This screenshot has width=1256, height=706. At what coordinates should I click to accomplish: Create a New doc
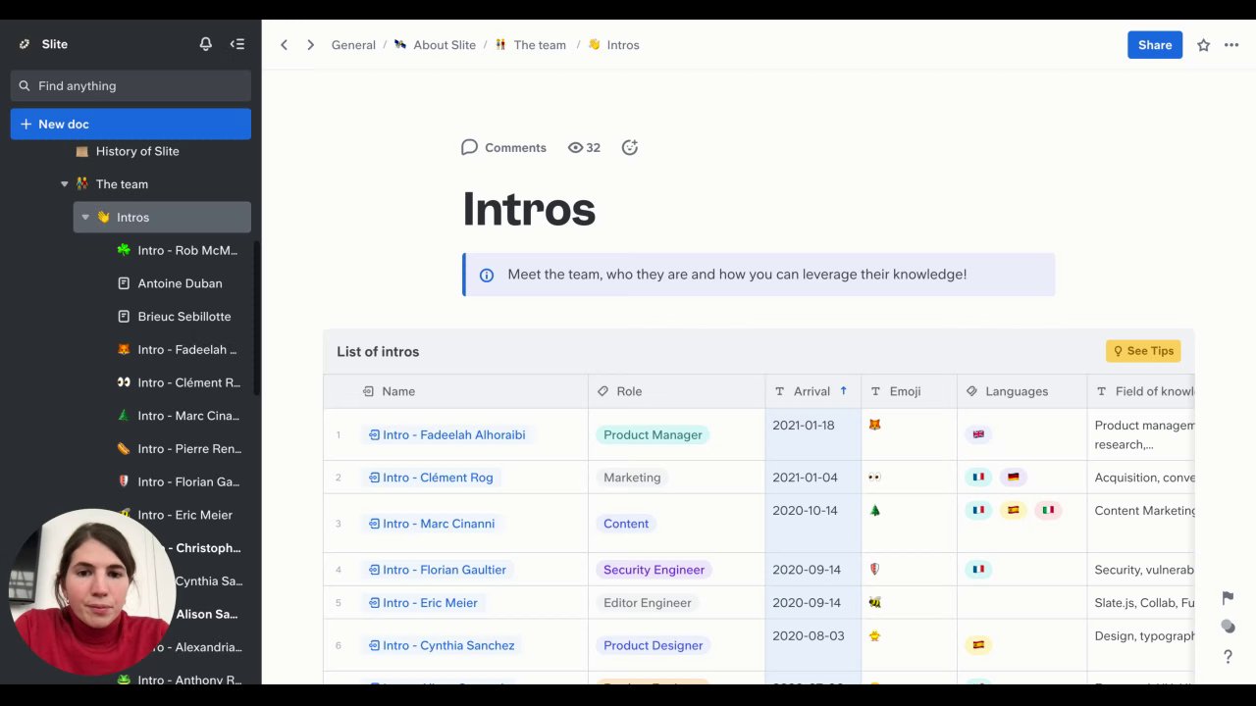click(x=131, y=125)
